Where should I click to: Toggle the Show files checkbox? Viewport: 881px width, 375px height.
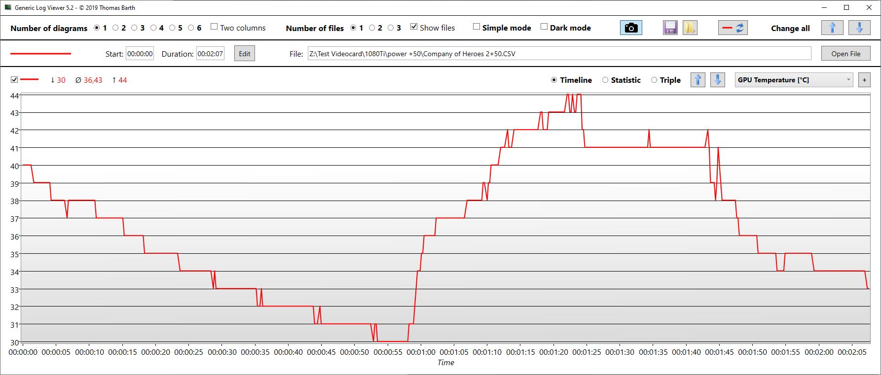414,27
